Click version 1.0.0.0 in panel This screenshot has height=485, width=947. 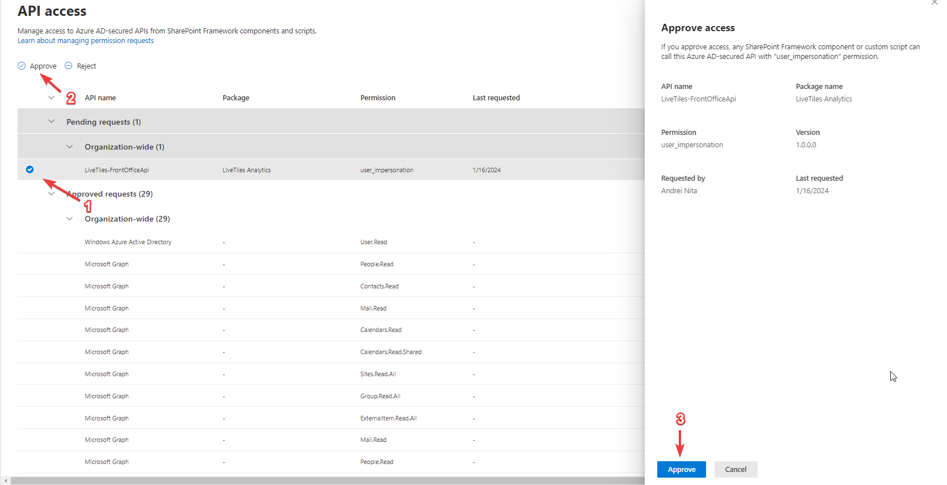pyautogui.click(x=806, y=145)
